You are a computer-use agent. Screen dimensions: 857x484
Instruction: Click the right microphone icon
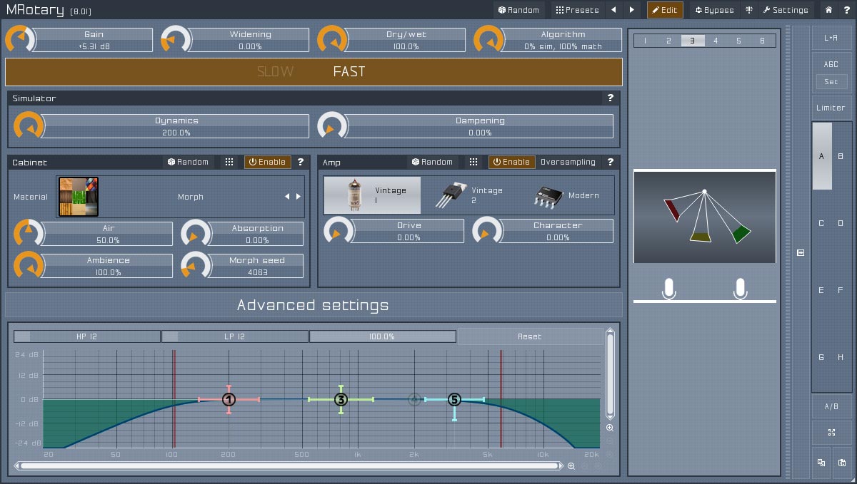click(x=740, y=289)
